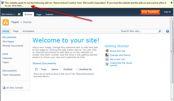The width and height of the screenshot is (174, 101).
Task: Open the Share this site link
Action: pos(117,51)
